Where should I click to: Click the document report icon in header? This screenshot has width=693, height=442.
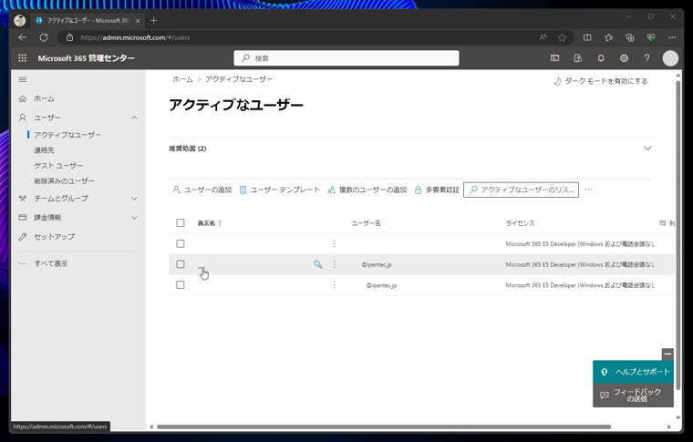[x=577, y=57]
